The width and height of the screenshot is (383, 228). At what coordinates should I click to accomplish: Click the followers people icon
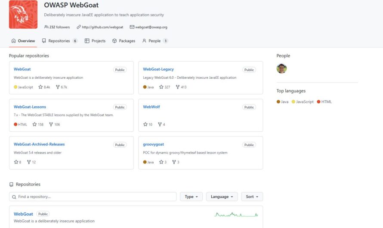(x=46, y=27)
